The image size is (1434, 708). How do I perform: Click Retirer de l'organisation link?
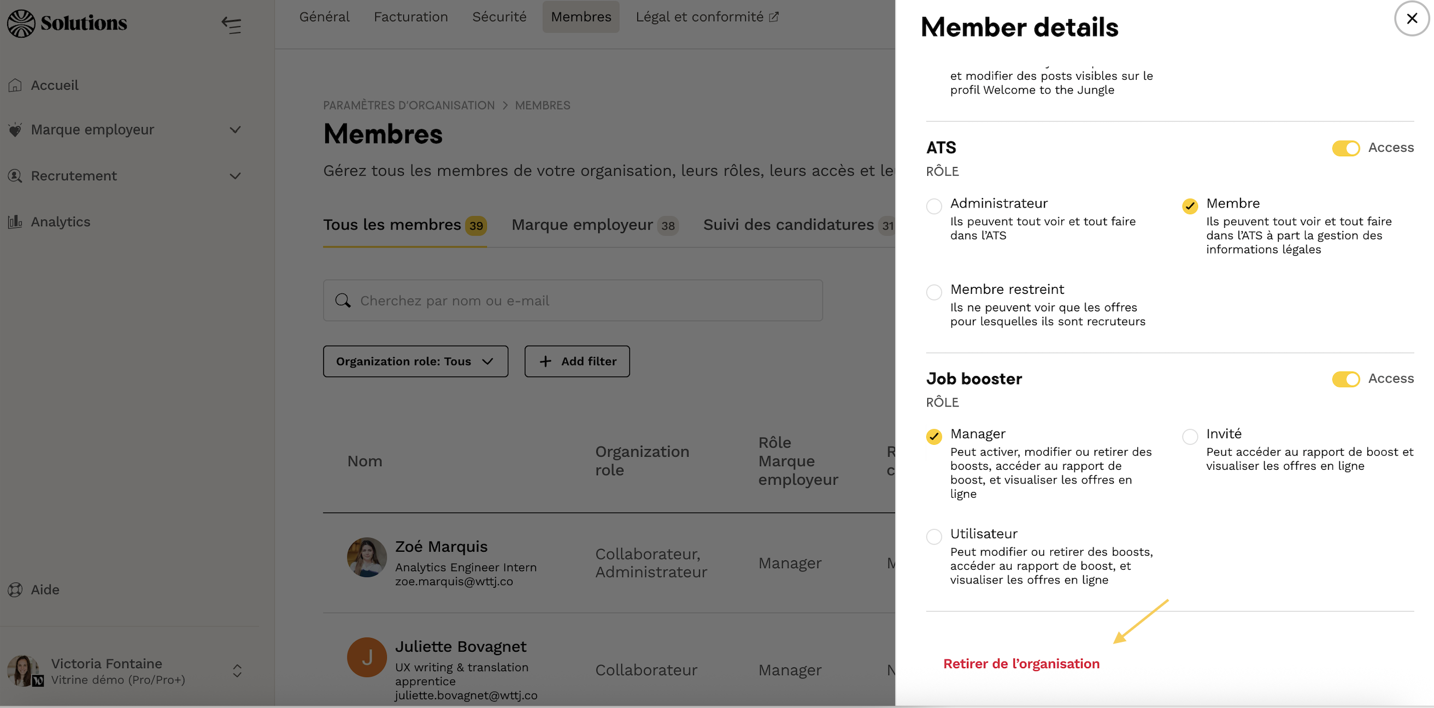point(1021,663)
